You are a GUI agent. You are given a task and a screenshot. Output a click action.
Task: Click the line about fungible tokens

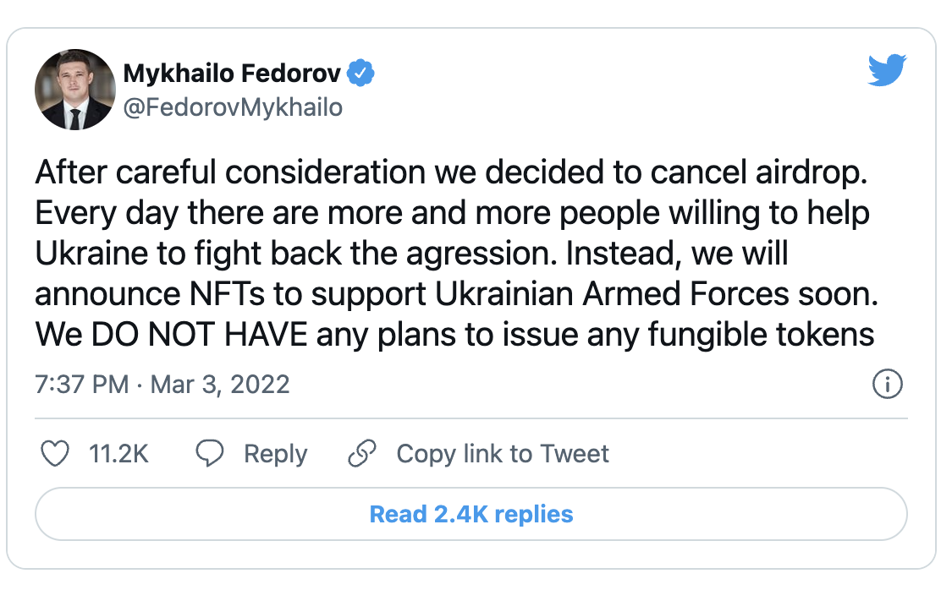tap(454, 335)
